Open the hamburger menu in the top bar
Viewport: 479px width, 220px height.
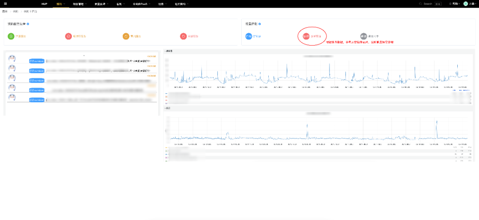(x=5, y=4)
